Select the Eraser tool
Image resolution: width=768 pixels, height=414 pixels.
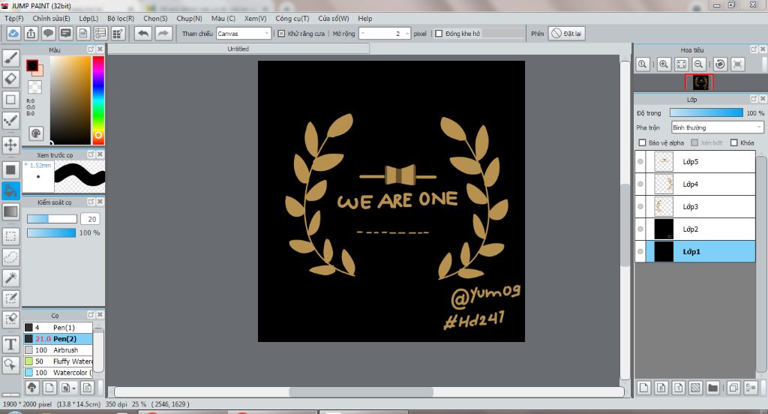pos(10,79)
